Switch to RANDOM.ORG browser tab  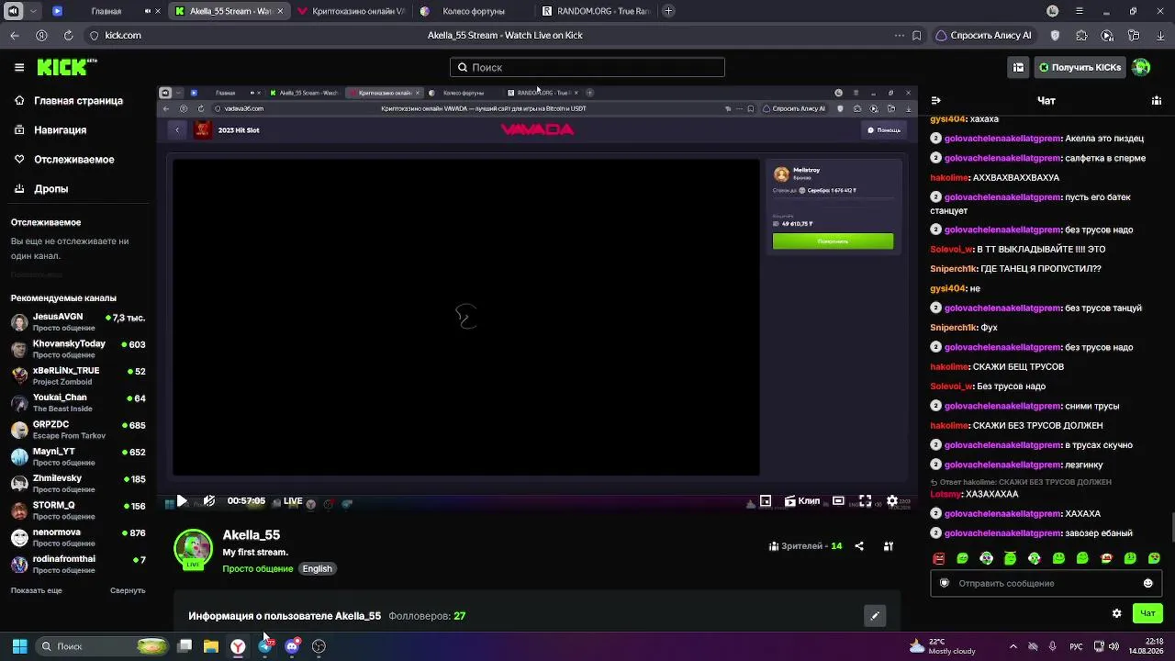click(x=596, y=11)
